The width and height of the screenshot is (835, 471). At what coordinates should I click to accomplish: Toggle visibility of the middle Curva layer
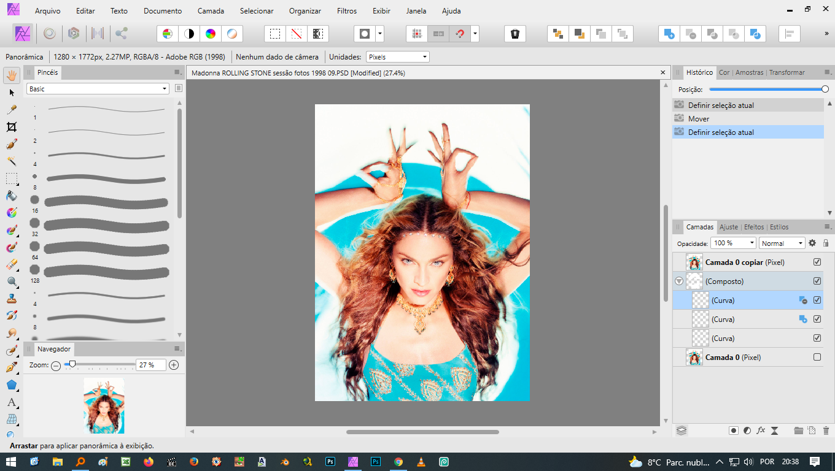tap(817, 319)
